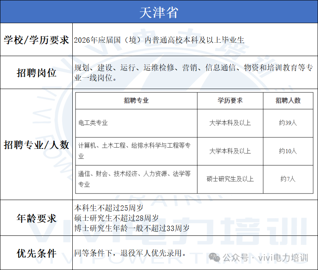Image resolution: width=318 pixels, height=270 pixels.
Task: Click the job positions text starting with 规划、建设
Action: (x=194, y=73)
